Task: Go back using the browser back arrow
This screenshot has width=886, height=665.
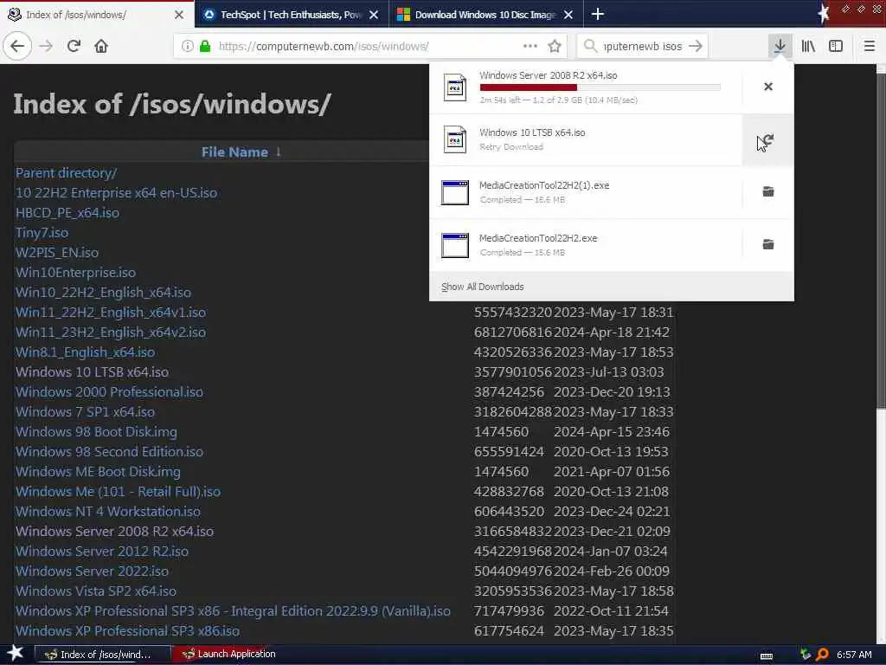Action: tap(17, 46)
